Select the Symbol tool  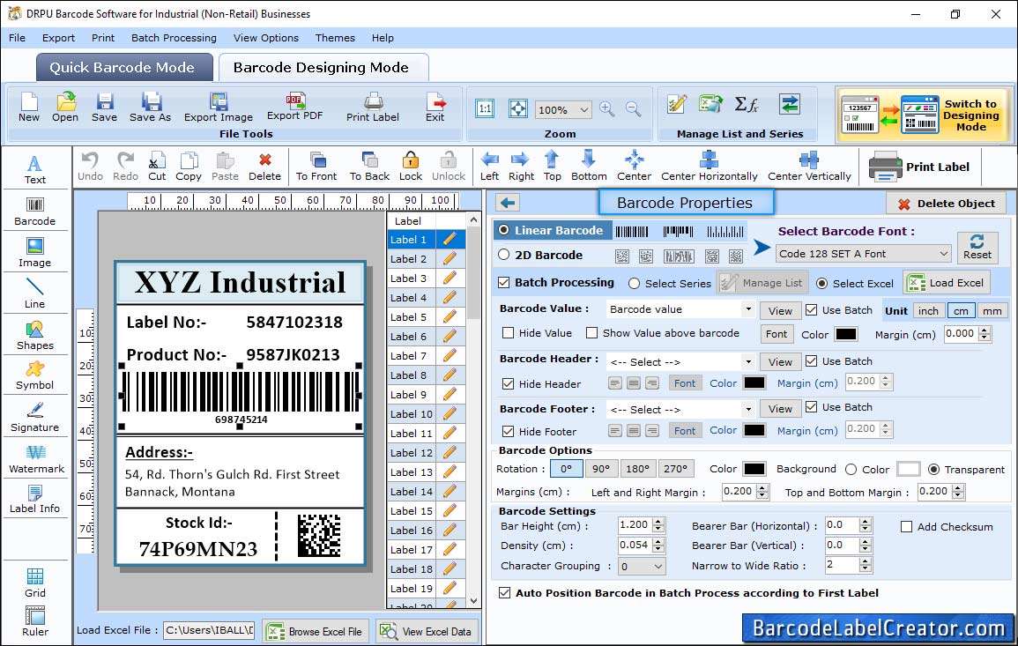35,376
